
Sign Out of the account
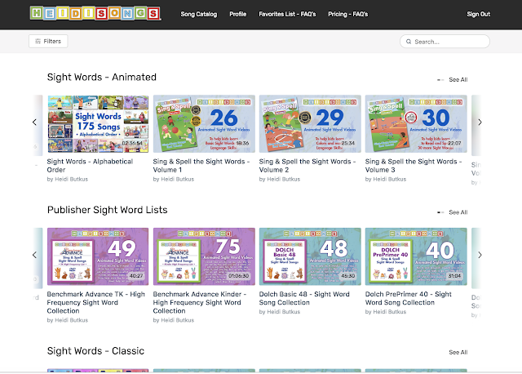[479, 14]
